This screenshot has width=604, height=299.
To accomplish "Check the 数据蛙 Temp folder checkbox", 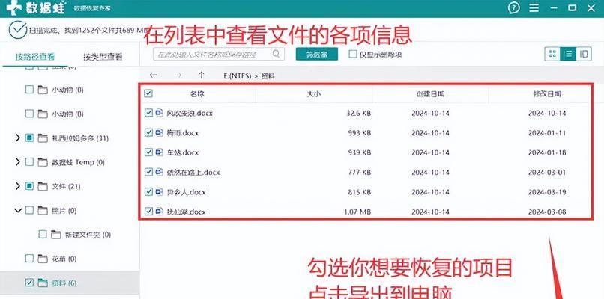I will pyautogui.click(x=29, y=162).
